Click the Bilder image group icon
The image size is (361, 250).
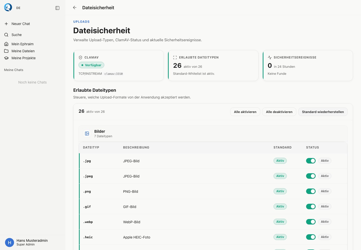[x=87, y=133]
